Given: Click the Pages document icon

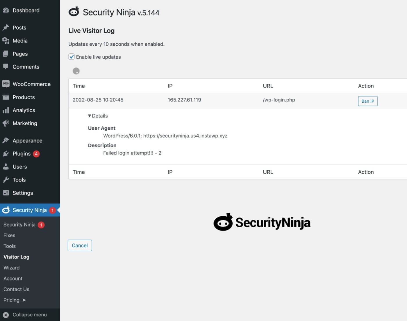Looking at the screenshot, I should [x=6, y=54].
